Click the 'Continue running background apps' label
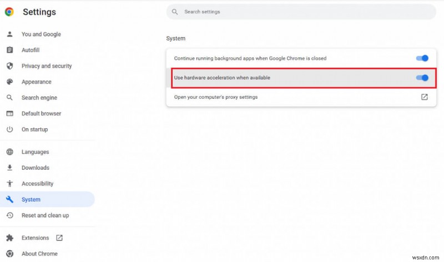444x262 pixels. coord(250,58)
